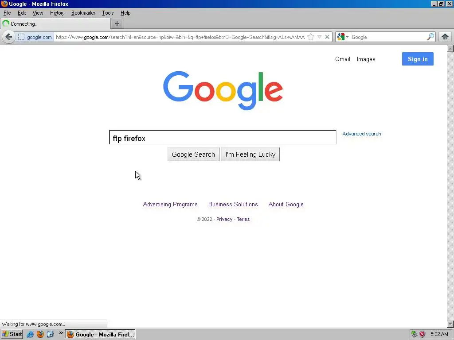This screenshot has height=340, width=454.
Task: Select the Google - Mozilla Firefox taskbar button
Action: (100, 334)
